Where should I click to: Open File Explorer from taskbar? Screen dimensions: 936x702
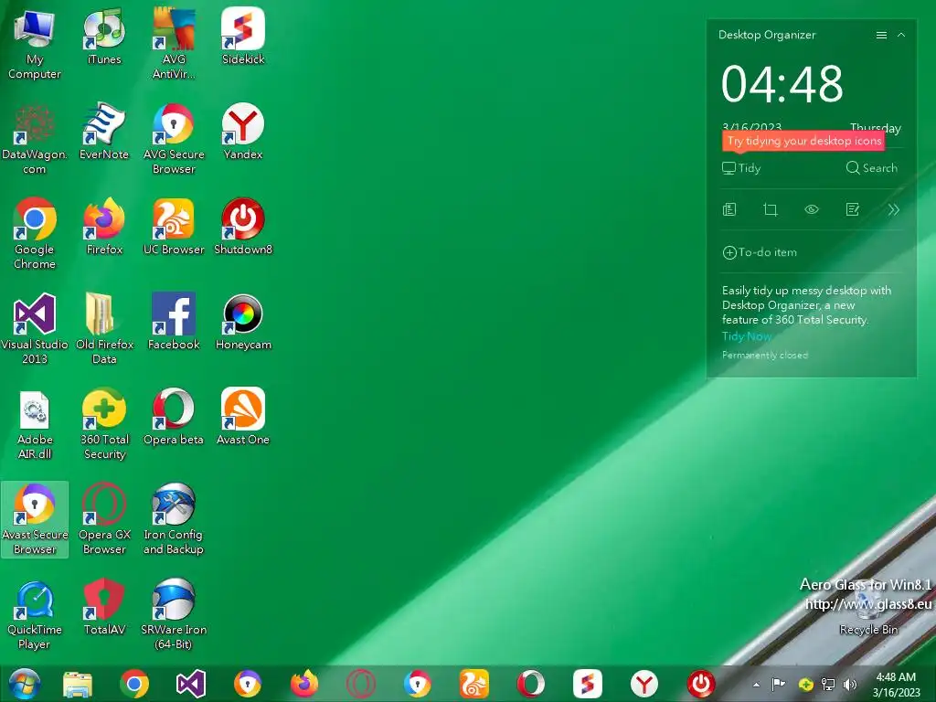point(78,684)
